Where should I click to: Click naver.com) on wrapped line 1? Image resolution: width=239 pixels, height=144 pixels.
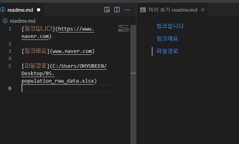36,36
